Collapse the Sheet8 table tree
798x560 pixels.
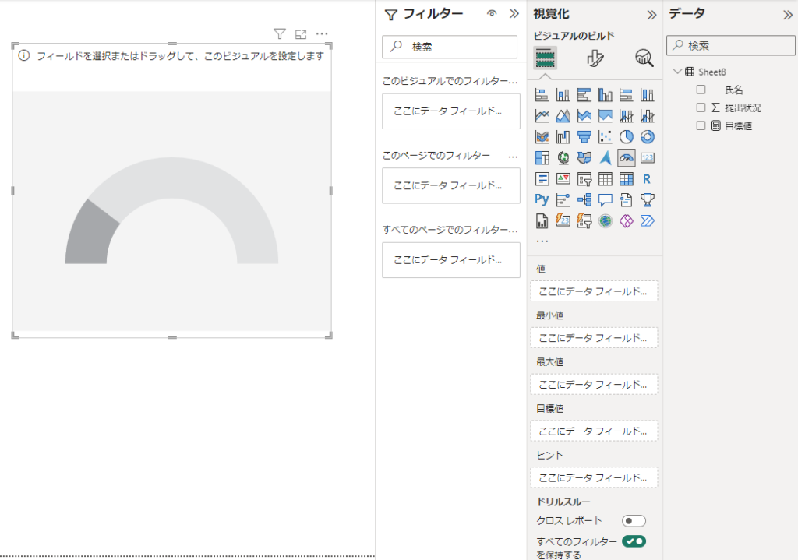tap(676, 72)
